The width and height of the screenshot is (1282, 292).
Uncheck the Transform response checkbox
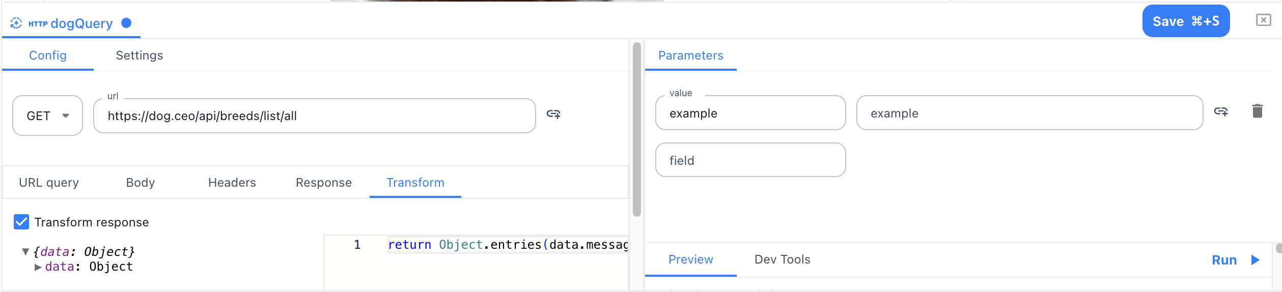tap(21, 222)
